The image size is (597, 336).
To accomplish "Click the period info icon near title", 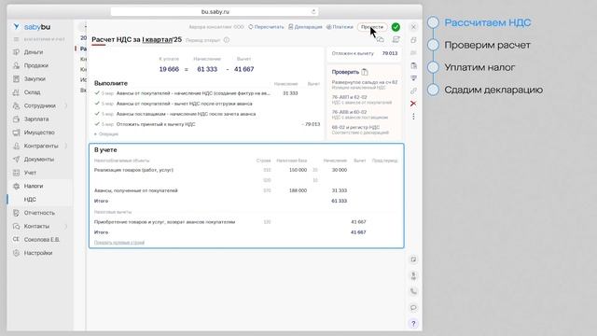I will coord(227,40).
